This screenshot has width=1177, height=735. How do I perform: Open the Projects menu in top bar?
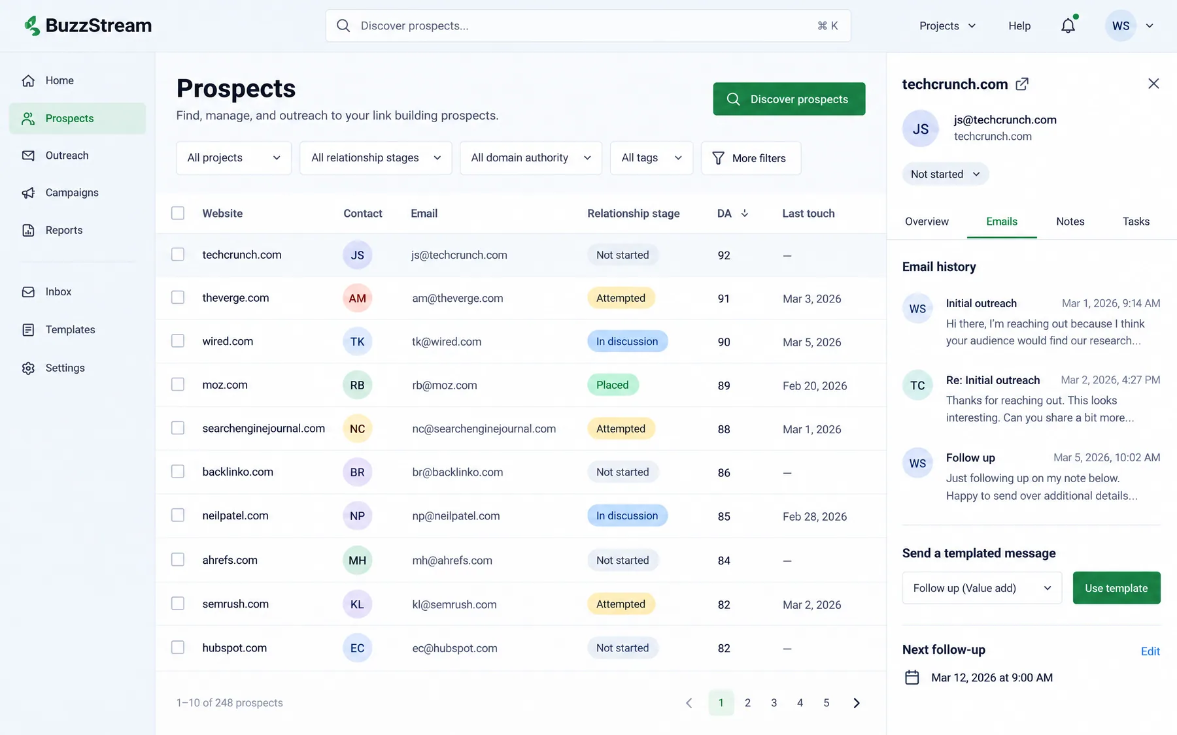947,26
